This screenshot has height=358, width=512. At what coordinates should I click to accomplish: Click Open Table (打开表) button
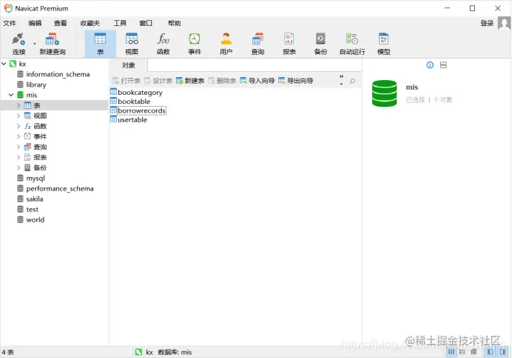tap(126, 81)
